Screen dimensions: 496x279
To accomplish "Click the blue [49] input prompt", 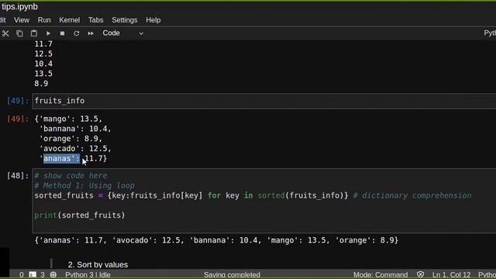I will tap(18, 101).
